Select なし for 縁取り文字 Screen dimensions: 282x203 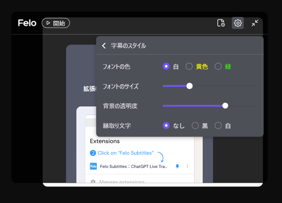166,126
